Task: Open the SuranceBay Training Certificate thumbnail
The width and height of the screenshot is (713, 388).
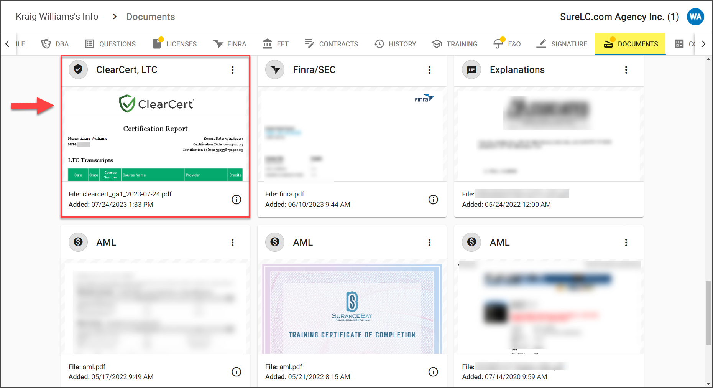Action: coord(352,307)
